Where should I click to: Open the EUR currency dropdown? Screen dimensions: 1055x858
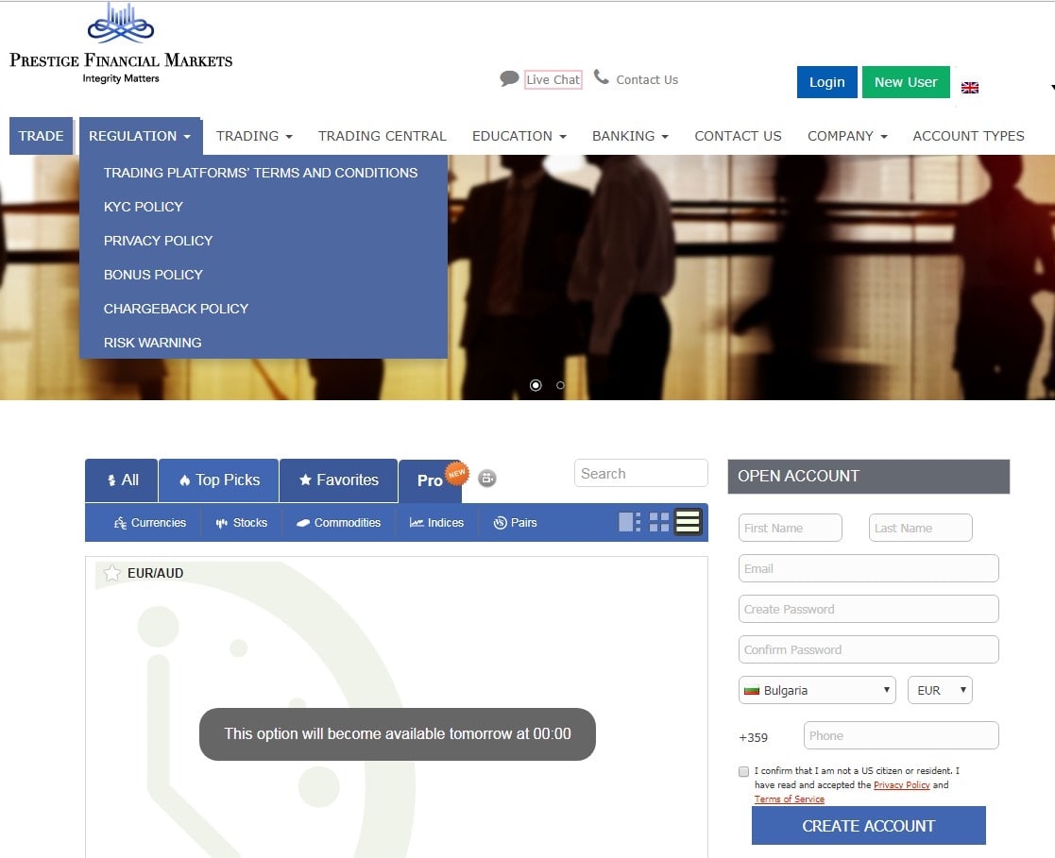point(939,690)
